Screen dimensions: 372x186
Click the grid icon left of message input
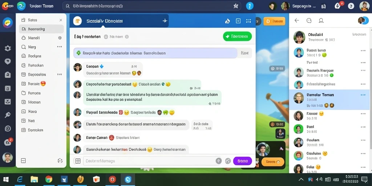[78, 161]
